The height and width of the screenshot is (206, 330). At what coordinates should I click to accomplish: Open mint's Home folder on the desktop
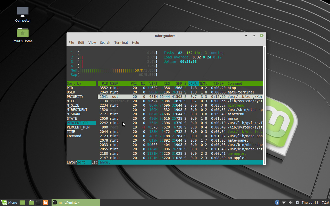pos(23,33)
